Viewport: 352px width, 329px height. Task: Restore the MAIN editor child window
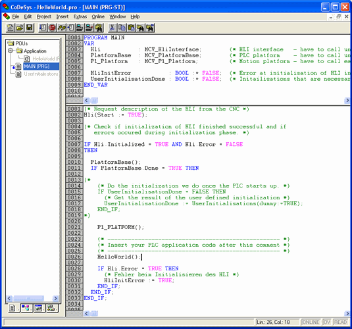pyautogui.click(x=339, y=16)
